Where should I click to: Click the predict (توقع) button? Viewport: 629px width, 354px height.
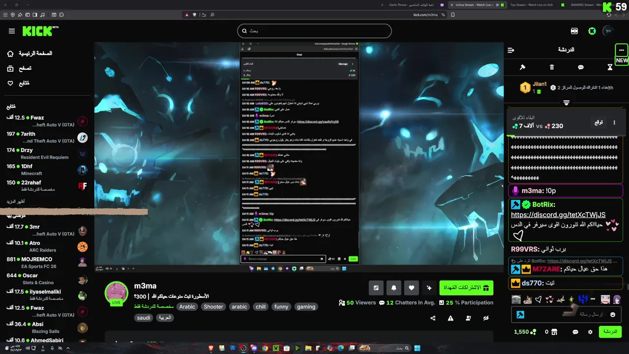point(599,122)
